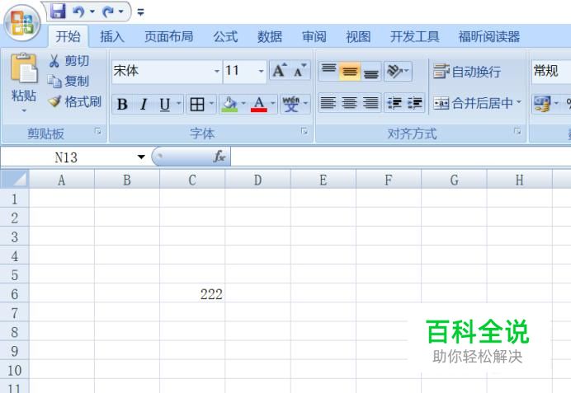
Task: Toggle underline formatting
Action: [164, 105]
